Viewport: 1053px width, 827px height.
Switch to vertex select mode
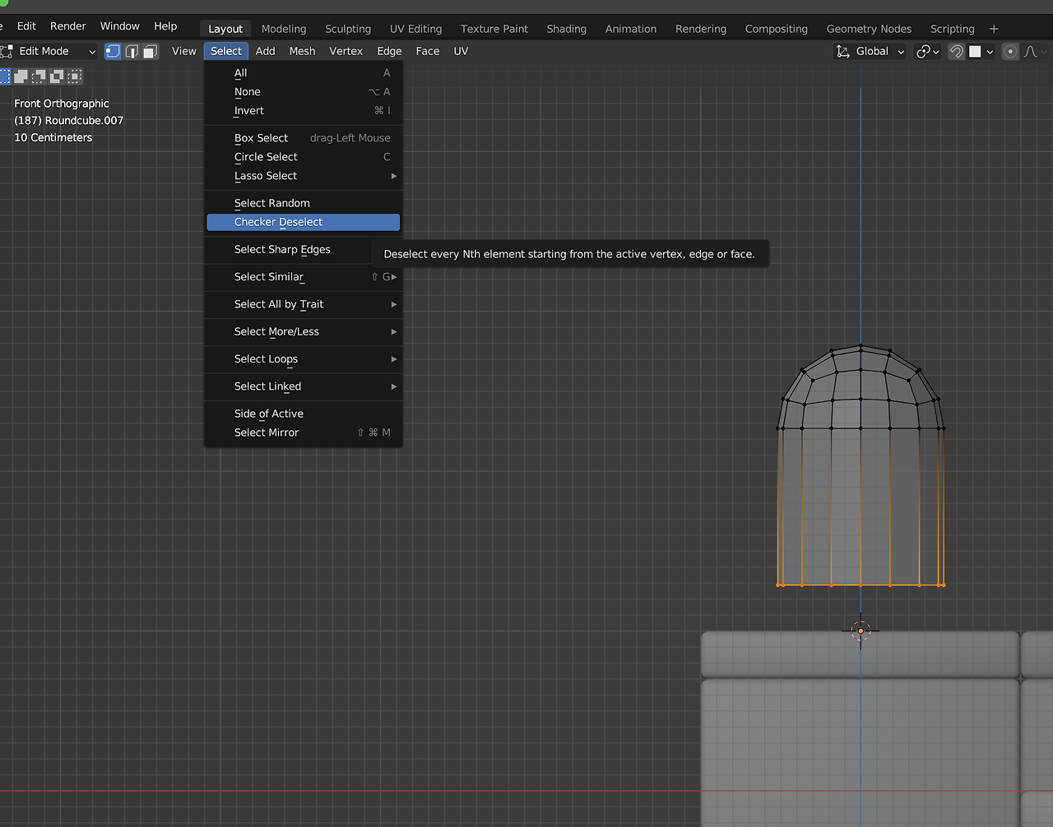click(x=113, y=51)
